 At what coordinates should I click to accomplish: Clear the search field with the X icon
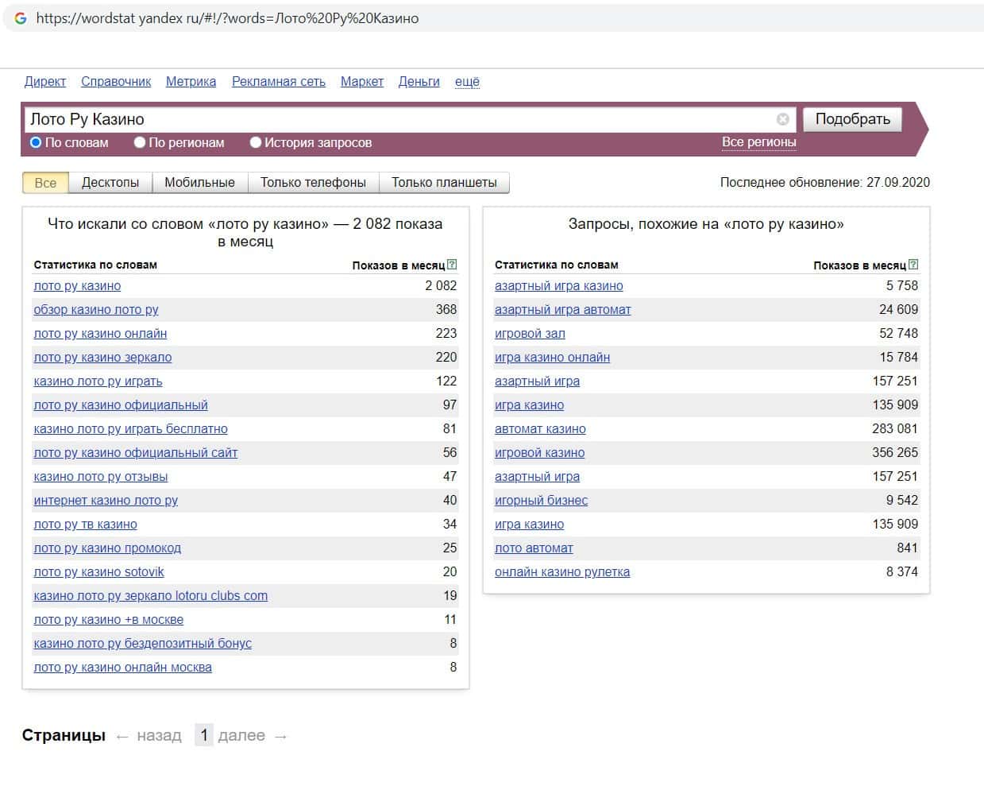(782, 119)
